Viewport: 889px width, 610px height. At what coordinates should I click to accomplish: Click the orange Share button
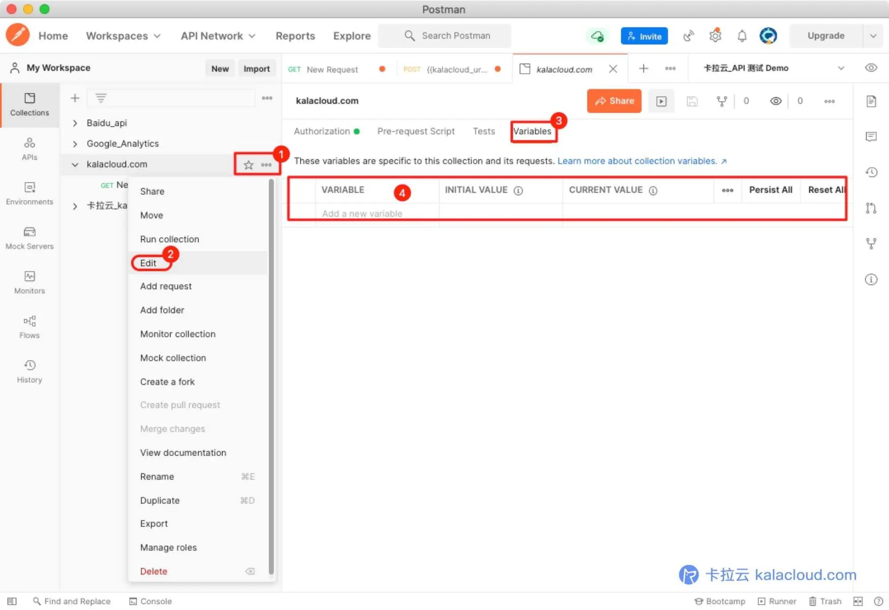click(614, 101)
